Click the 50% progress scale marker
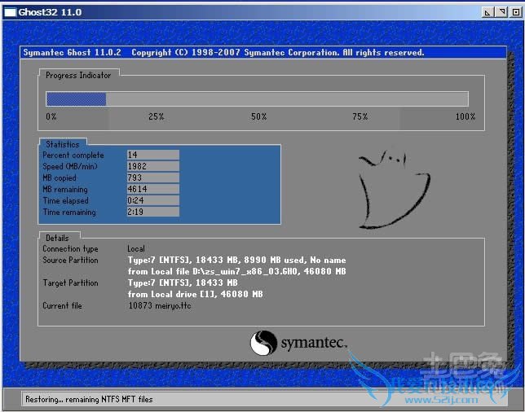The width and height of the screenshot is (525, 412). (258, 117)
